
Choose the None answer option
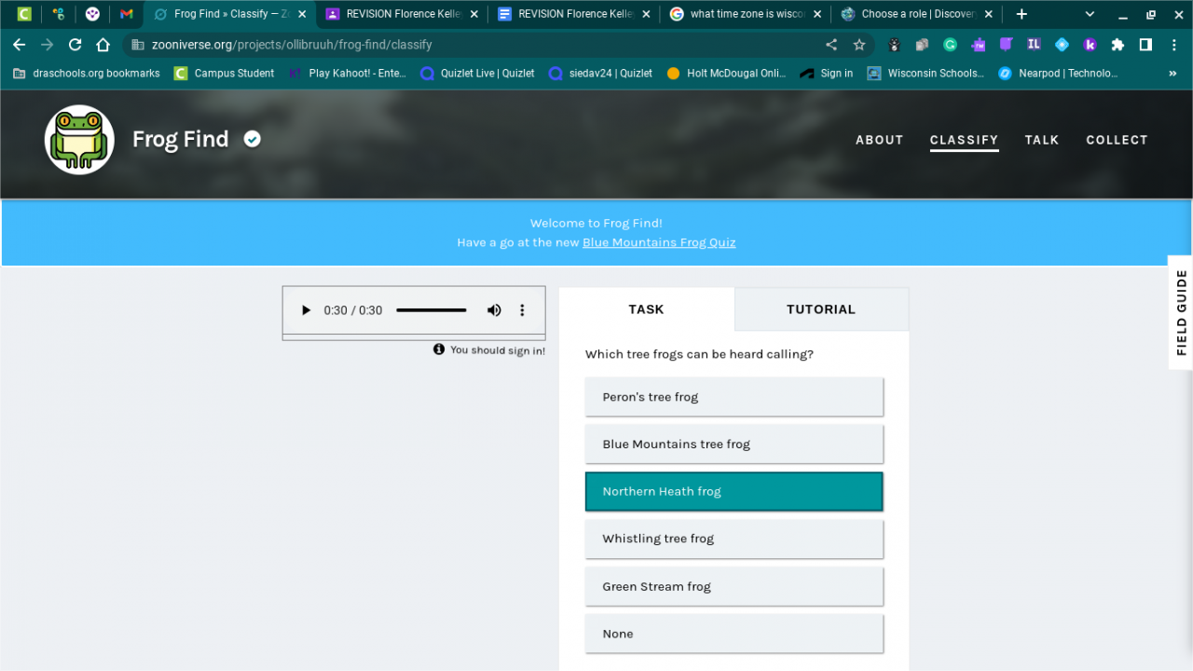click(x=734, y=634)
